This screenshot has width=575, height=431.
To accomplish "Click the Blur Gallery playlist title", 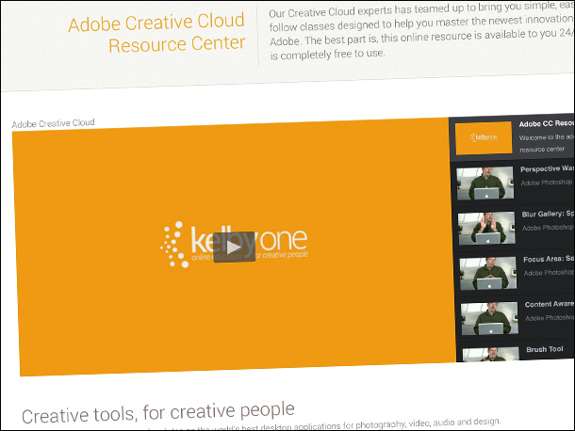I will [x=549, y=214].
